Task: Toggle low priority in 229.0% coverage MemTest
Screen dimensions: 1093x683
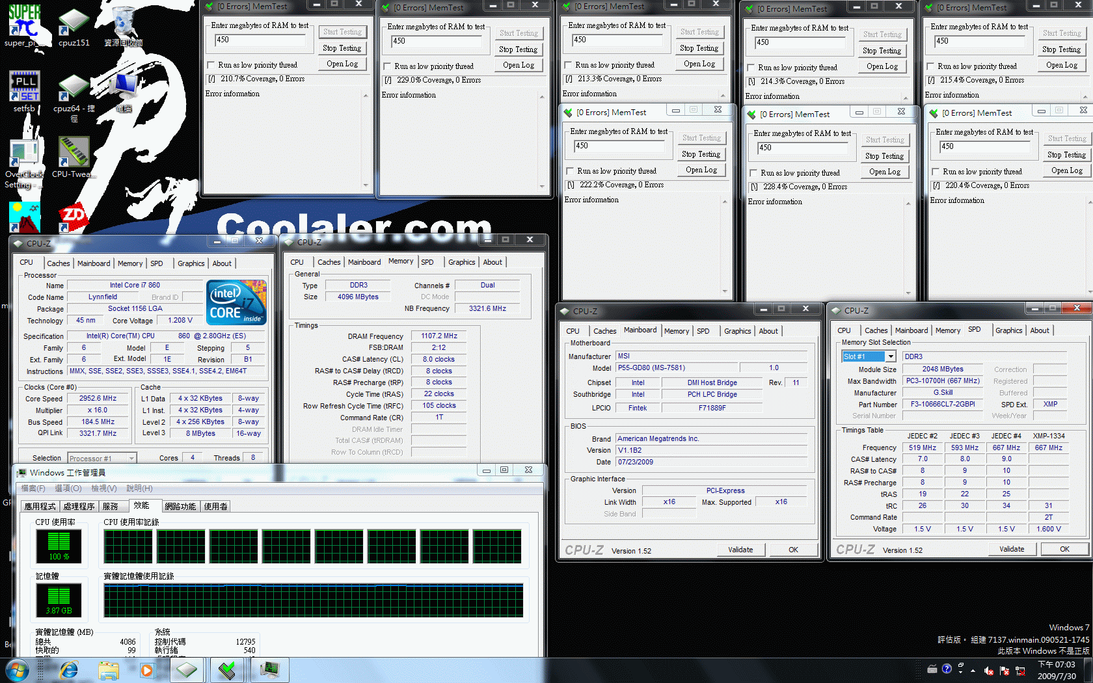Action: (387, 66)
